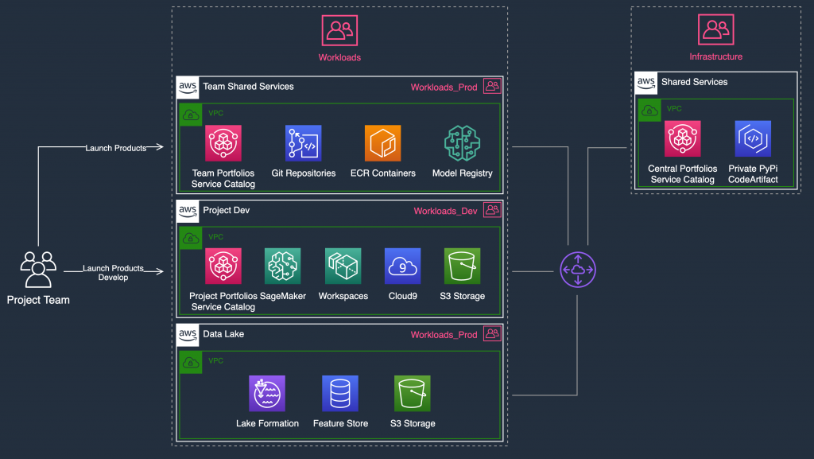The image size is (814, 459).
Task: Select the Team Portfolios Service Catalog icon
Action: pyautogui.click(x=223, y=143)
